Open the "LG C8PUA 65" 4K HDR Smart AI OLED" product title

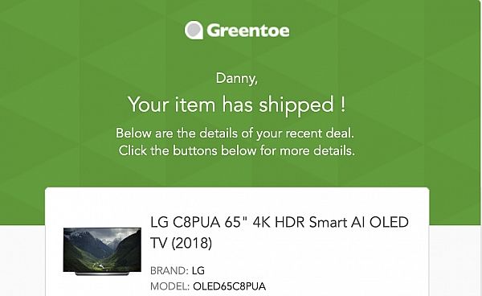pos(280,222)
